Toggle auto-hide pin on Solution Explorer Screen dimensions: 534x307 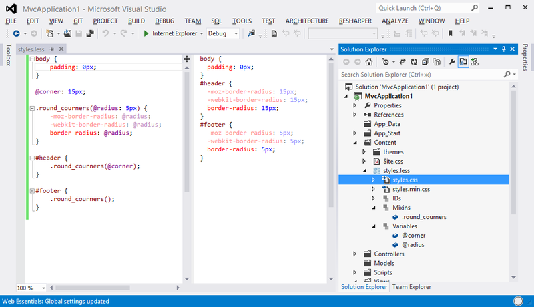(x=504, y=49)
